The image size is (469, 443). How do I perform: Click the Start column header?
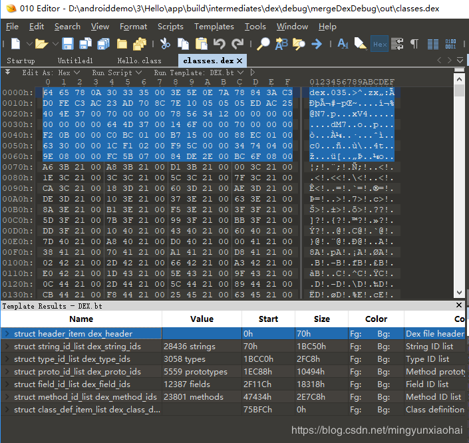click(268, 319)
